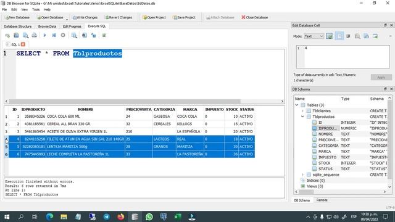The width and height of the screenshot is (395, 222).
Task: Click the export cell icon in cell editor
Action: [375, 36]
